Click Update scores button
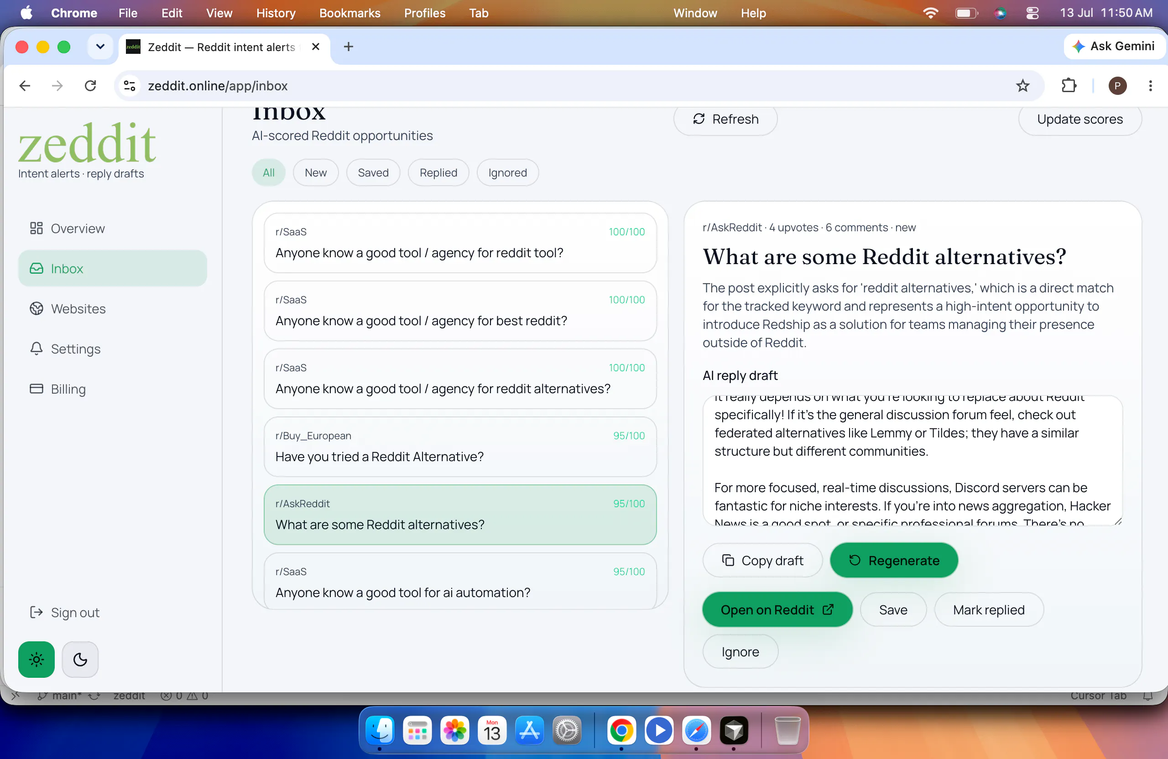Screen dimensions: 1168x759 tap(1079, 119)
